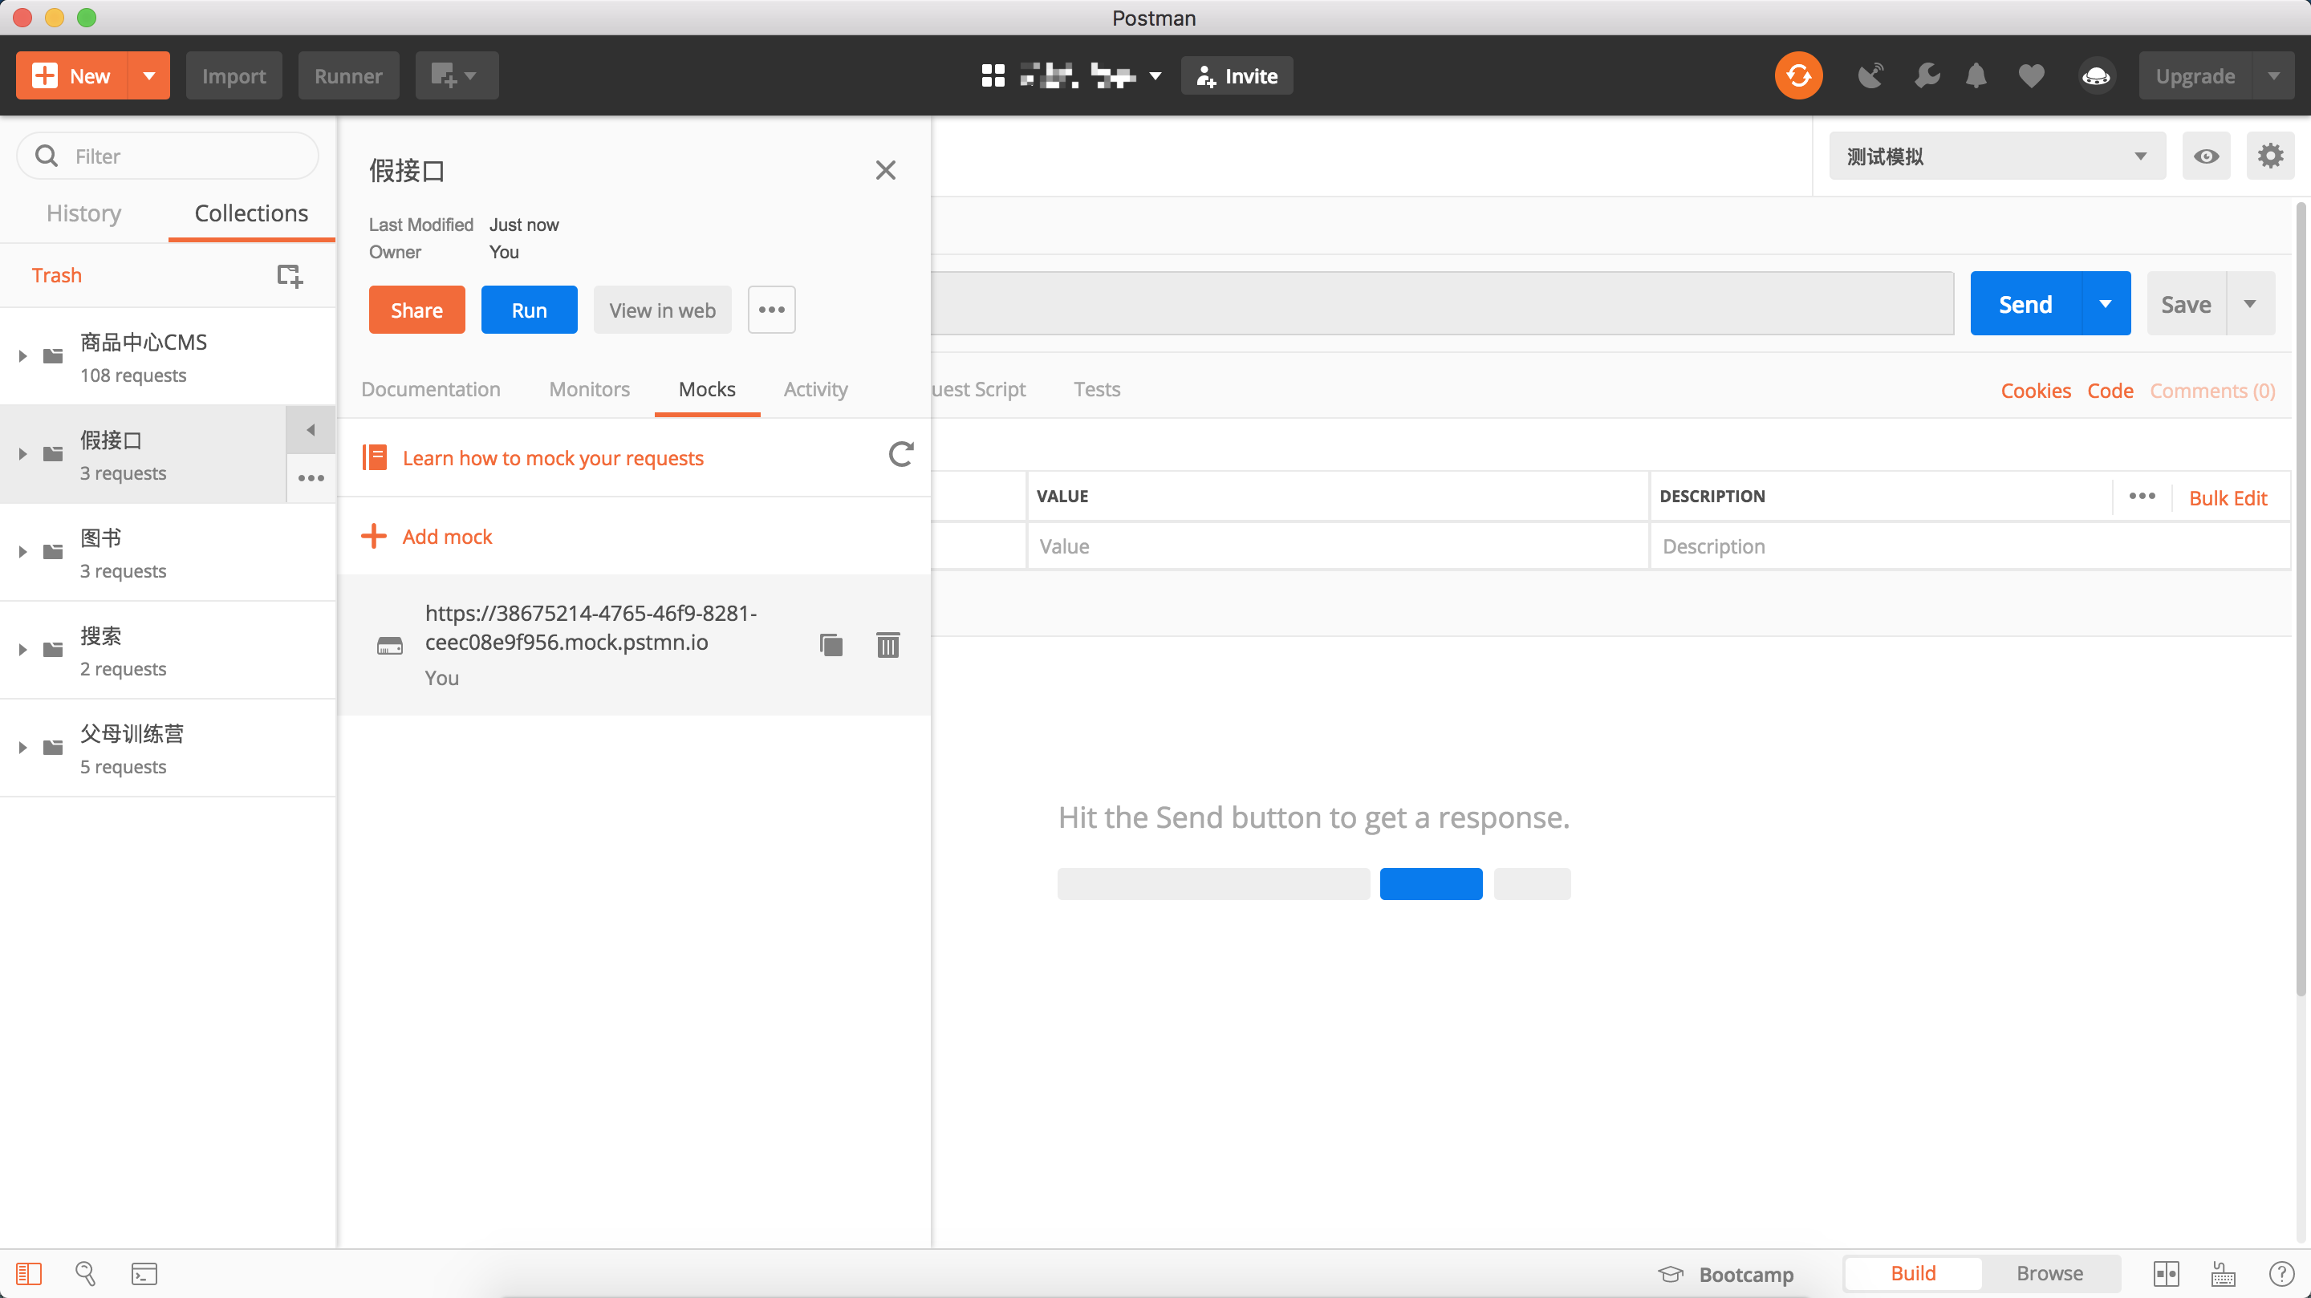The width and height of the screenshot is (2311, 1298).
Task: Open keyboard shortcuts icon
Action: 2223,1273
